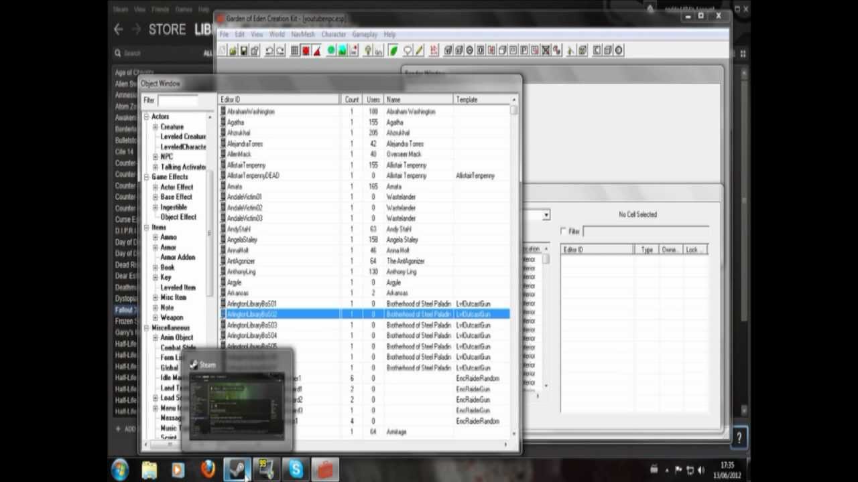The width and height of the screenshot is (858, 482).
Task: Toggle the red triangle snap-to-angle icon
Action: 316,50
